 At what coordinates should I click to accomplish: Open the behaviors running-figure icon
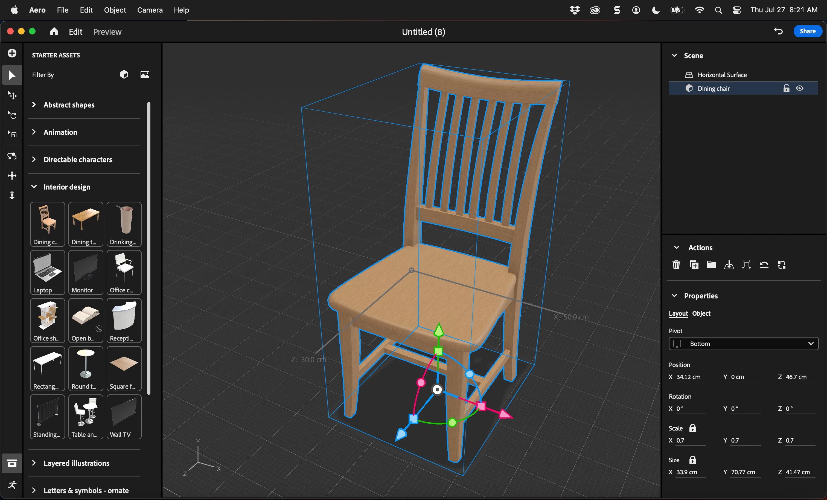pos(12,485)
